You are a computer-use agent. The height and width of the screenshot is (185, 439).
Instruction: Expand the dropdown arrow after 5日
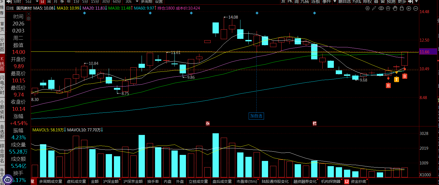37,1
